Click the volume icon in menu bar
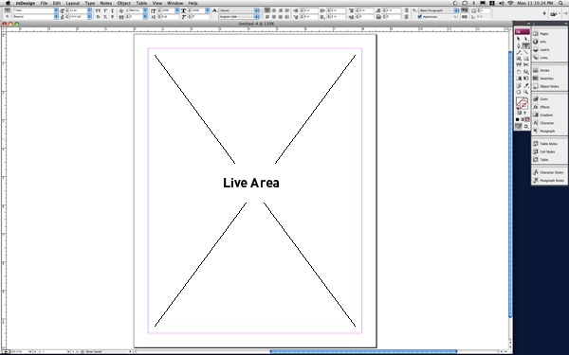The width and height of the screenshot is (569, 355). pos(501,3)
